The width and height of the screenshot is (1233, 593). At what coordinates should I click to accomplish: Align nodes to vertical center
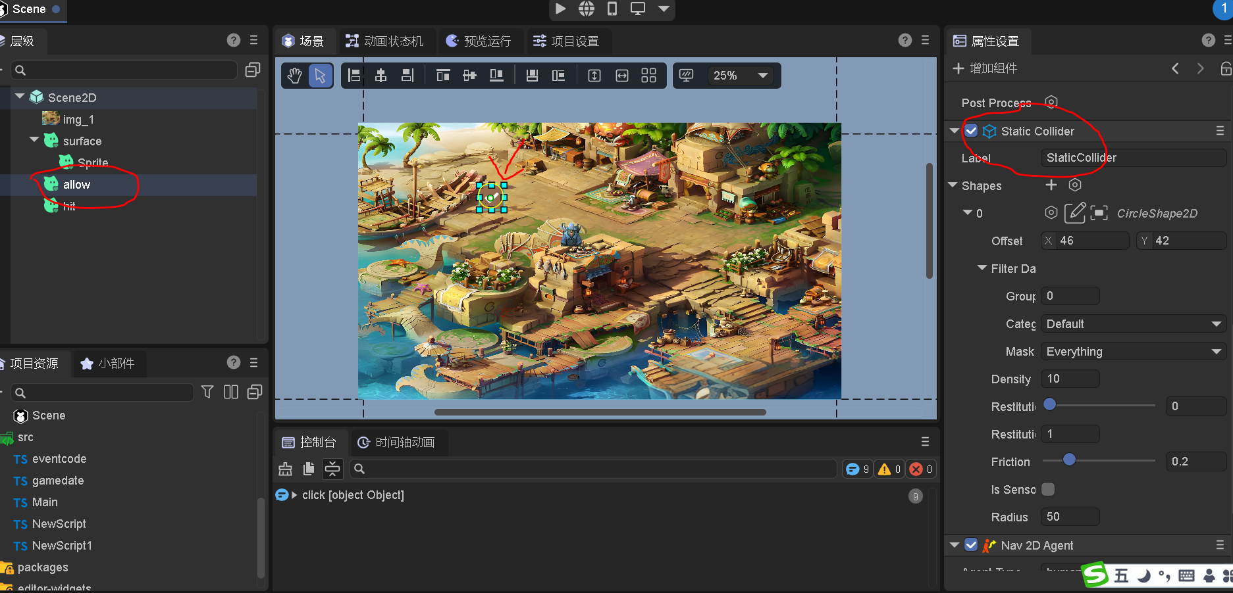point(469,76)
